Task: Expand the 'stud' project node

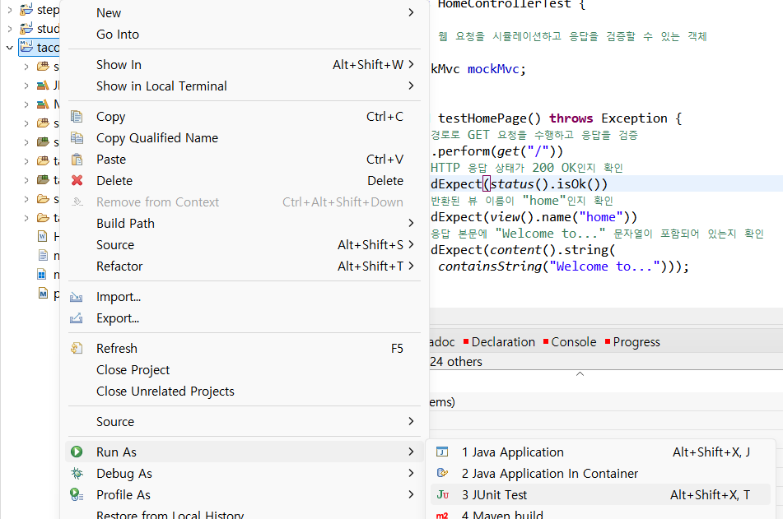Action: (10, 29)
